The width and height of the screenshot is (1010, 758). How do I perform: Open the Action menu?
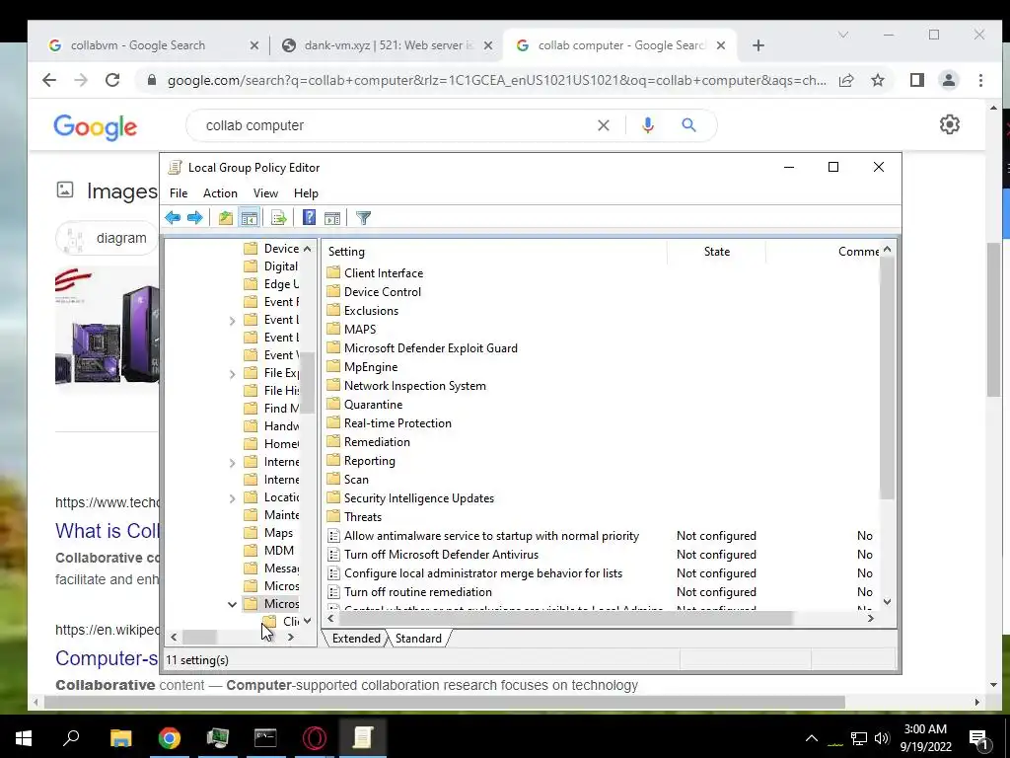(220, 193)
